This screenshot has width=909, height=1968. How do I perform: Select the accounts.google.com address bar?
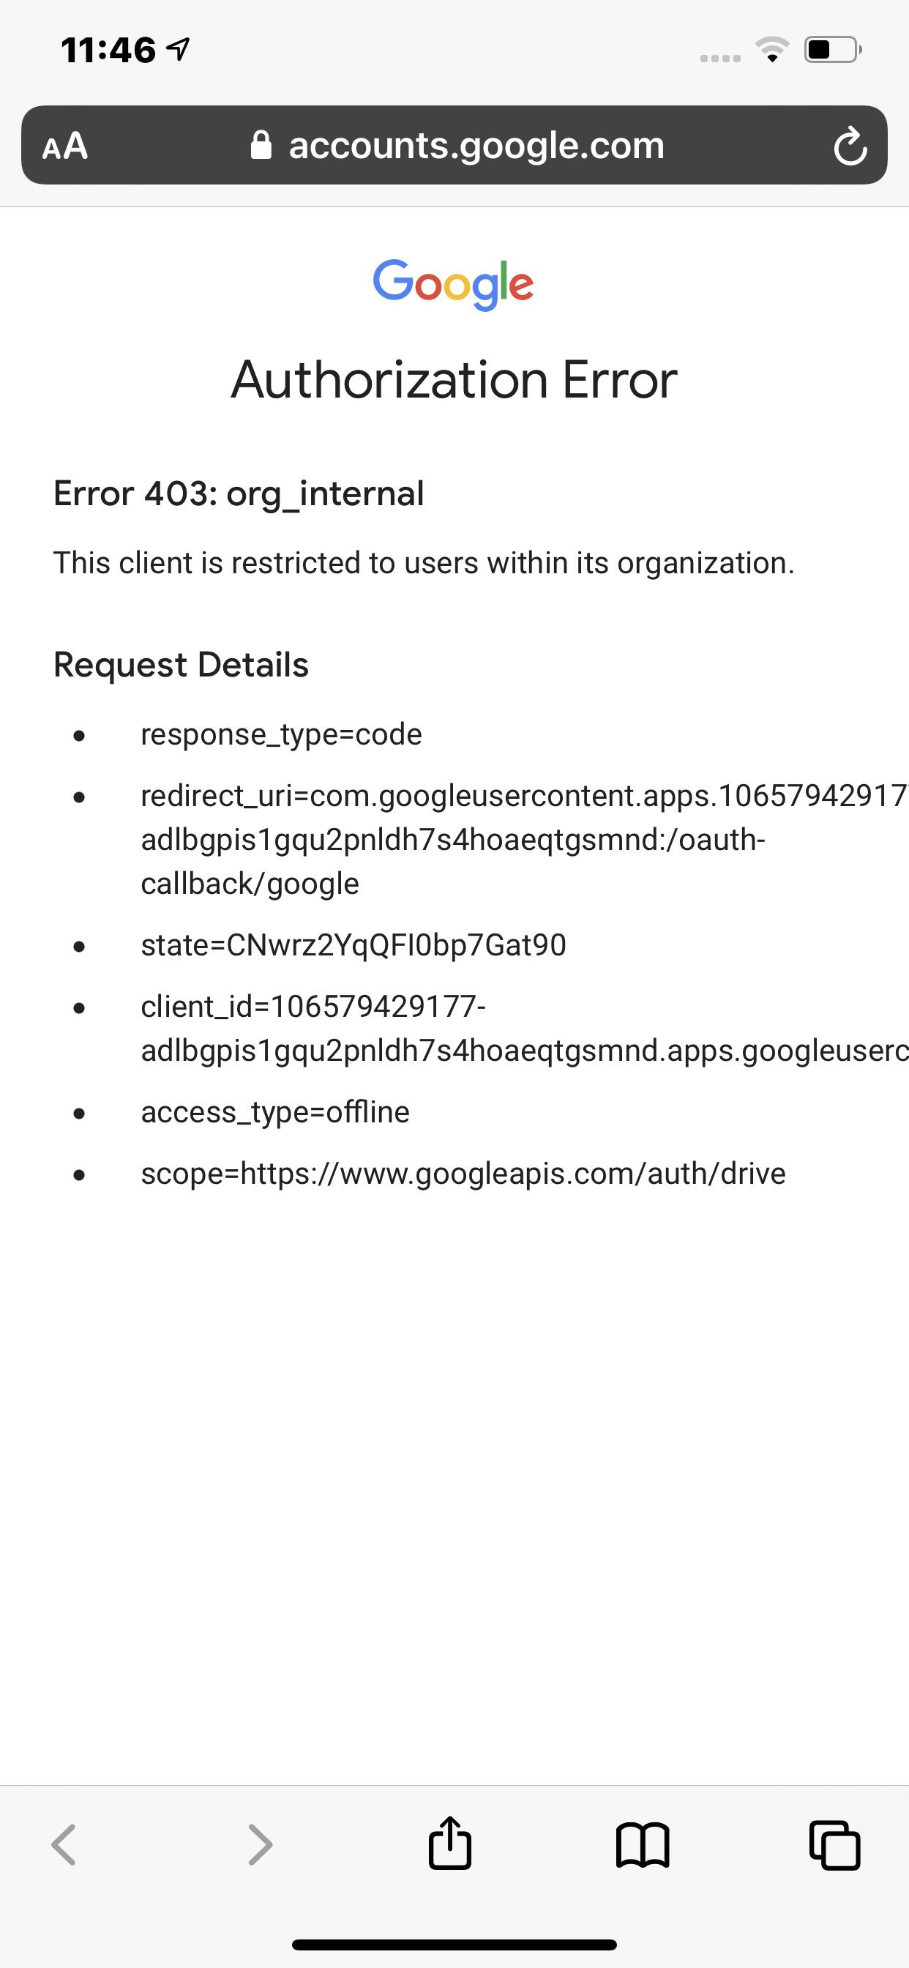(x=476, y=146)
